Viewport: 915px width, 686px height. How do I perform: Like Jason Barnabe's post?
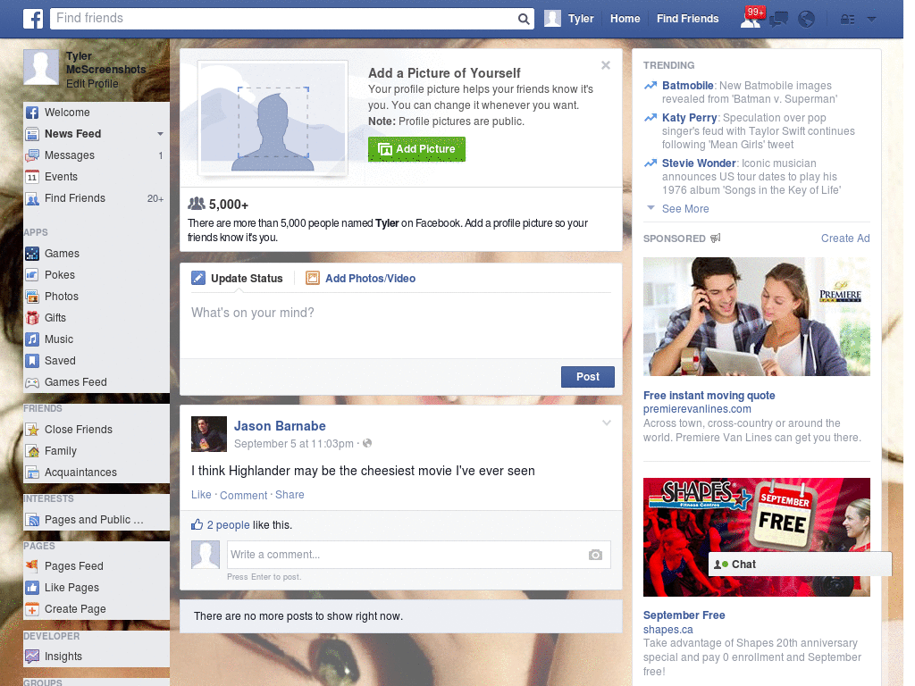pyautogui.click(x=201, y=495)
